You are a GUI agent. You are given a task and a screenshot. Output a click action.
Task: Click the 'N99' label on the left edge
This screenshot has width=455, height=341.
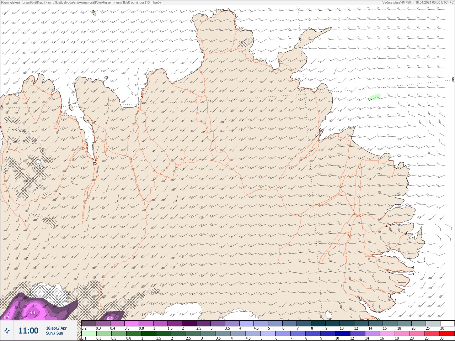(2, 107)
